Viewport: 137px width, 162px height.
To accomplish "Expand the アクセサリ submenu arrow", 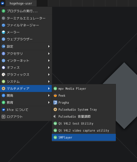I will point(49,54).
